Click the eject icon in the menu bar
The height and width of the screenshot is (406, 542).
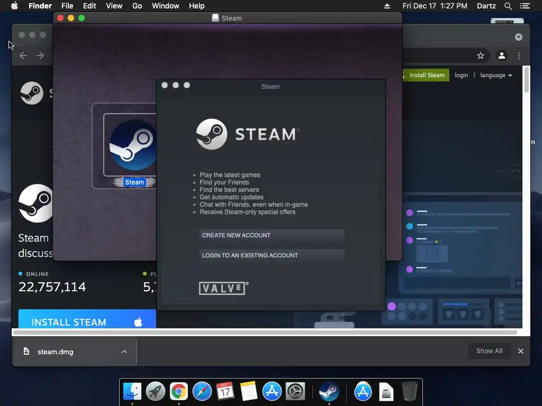pyautogui.click(x=387, y=6)
